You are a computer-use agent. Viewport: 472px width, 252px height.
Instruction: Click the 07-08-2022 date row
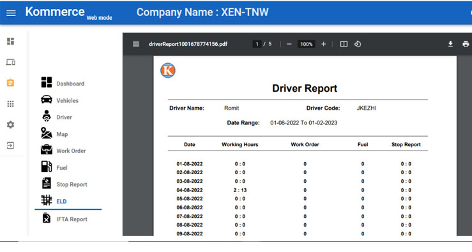[189, 216]
